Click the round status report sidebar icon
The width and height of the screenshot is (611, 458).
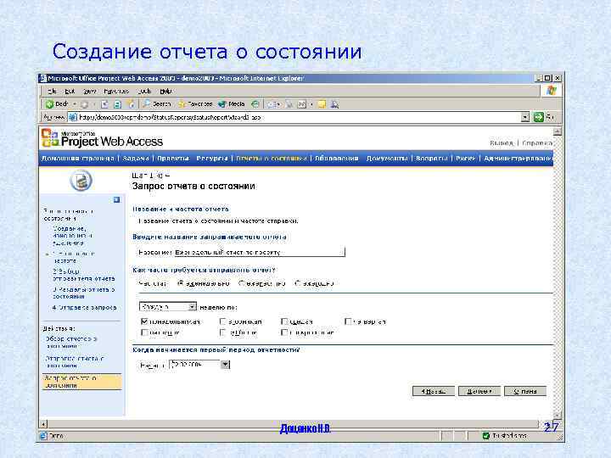coord(81,181)
